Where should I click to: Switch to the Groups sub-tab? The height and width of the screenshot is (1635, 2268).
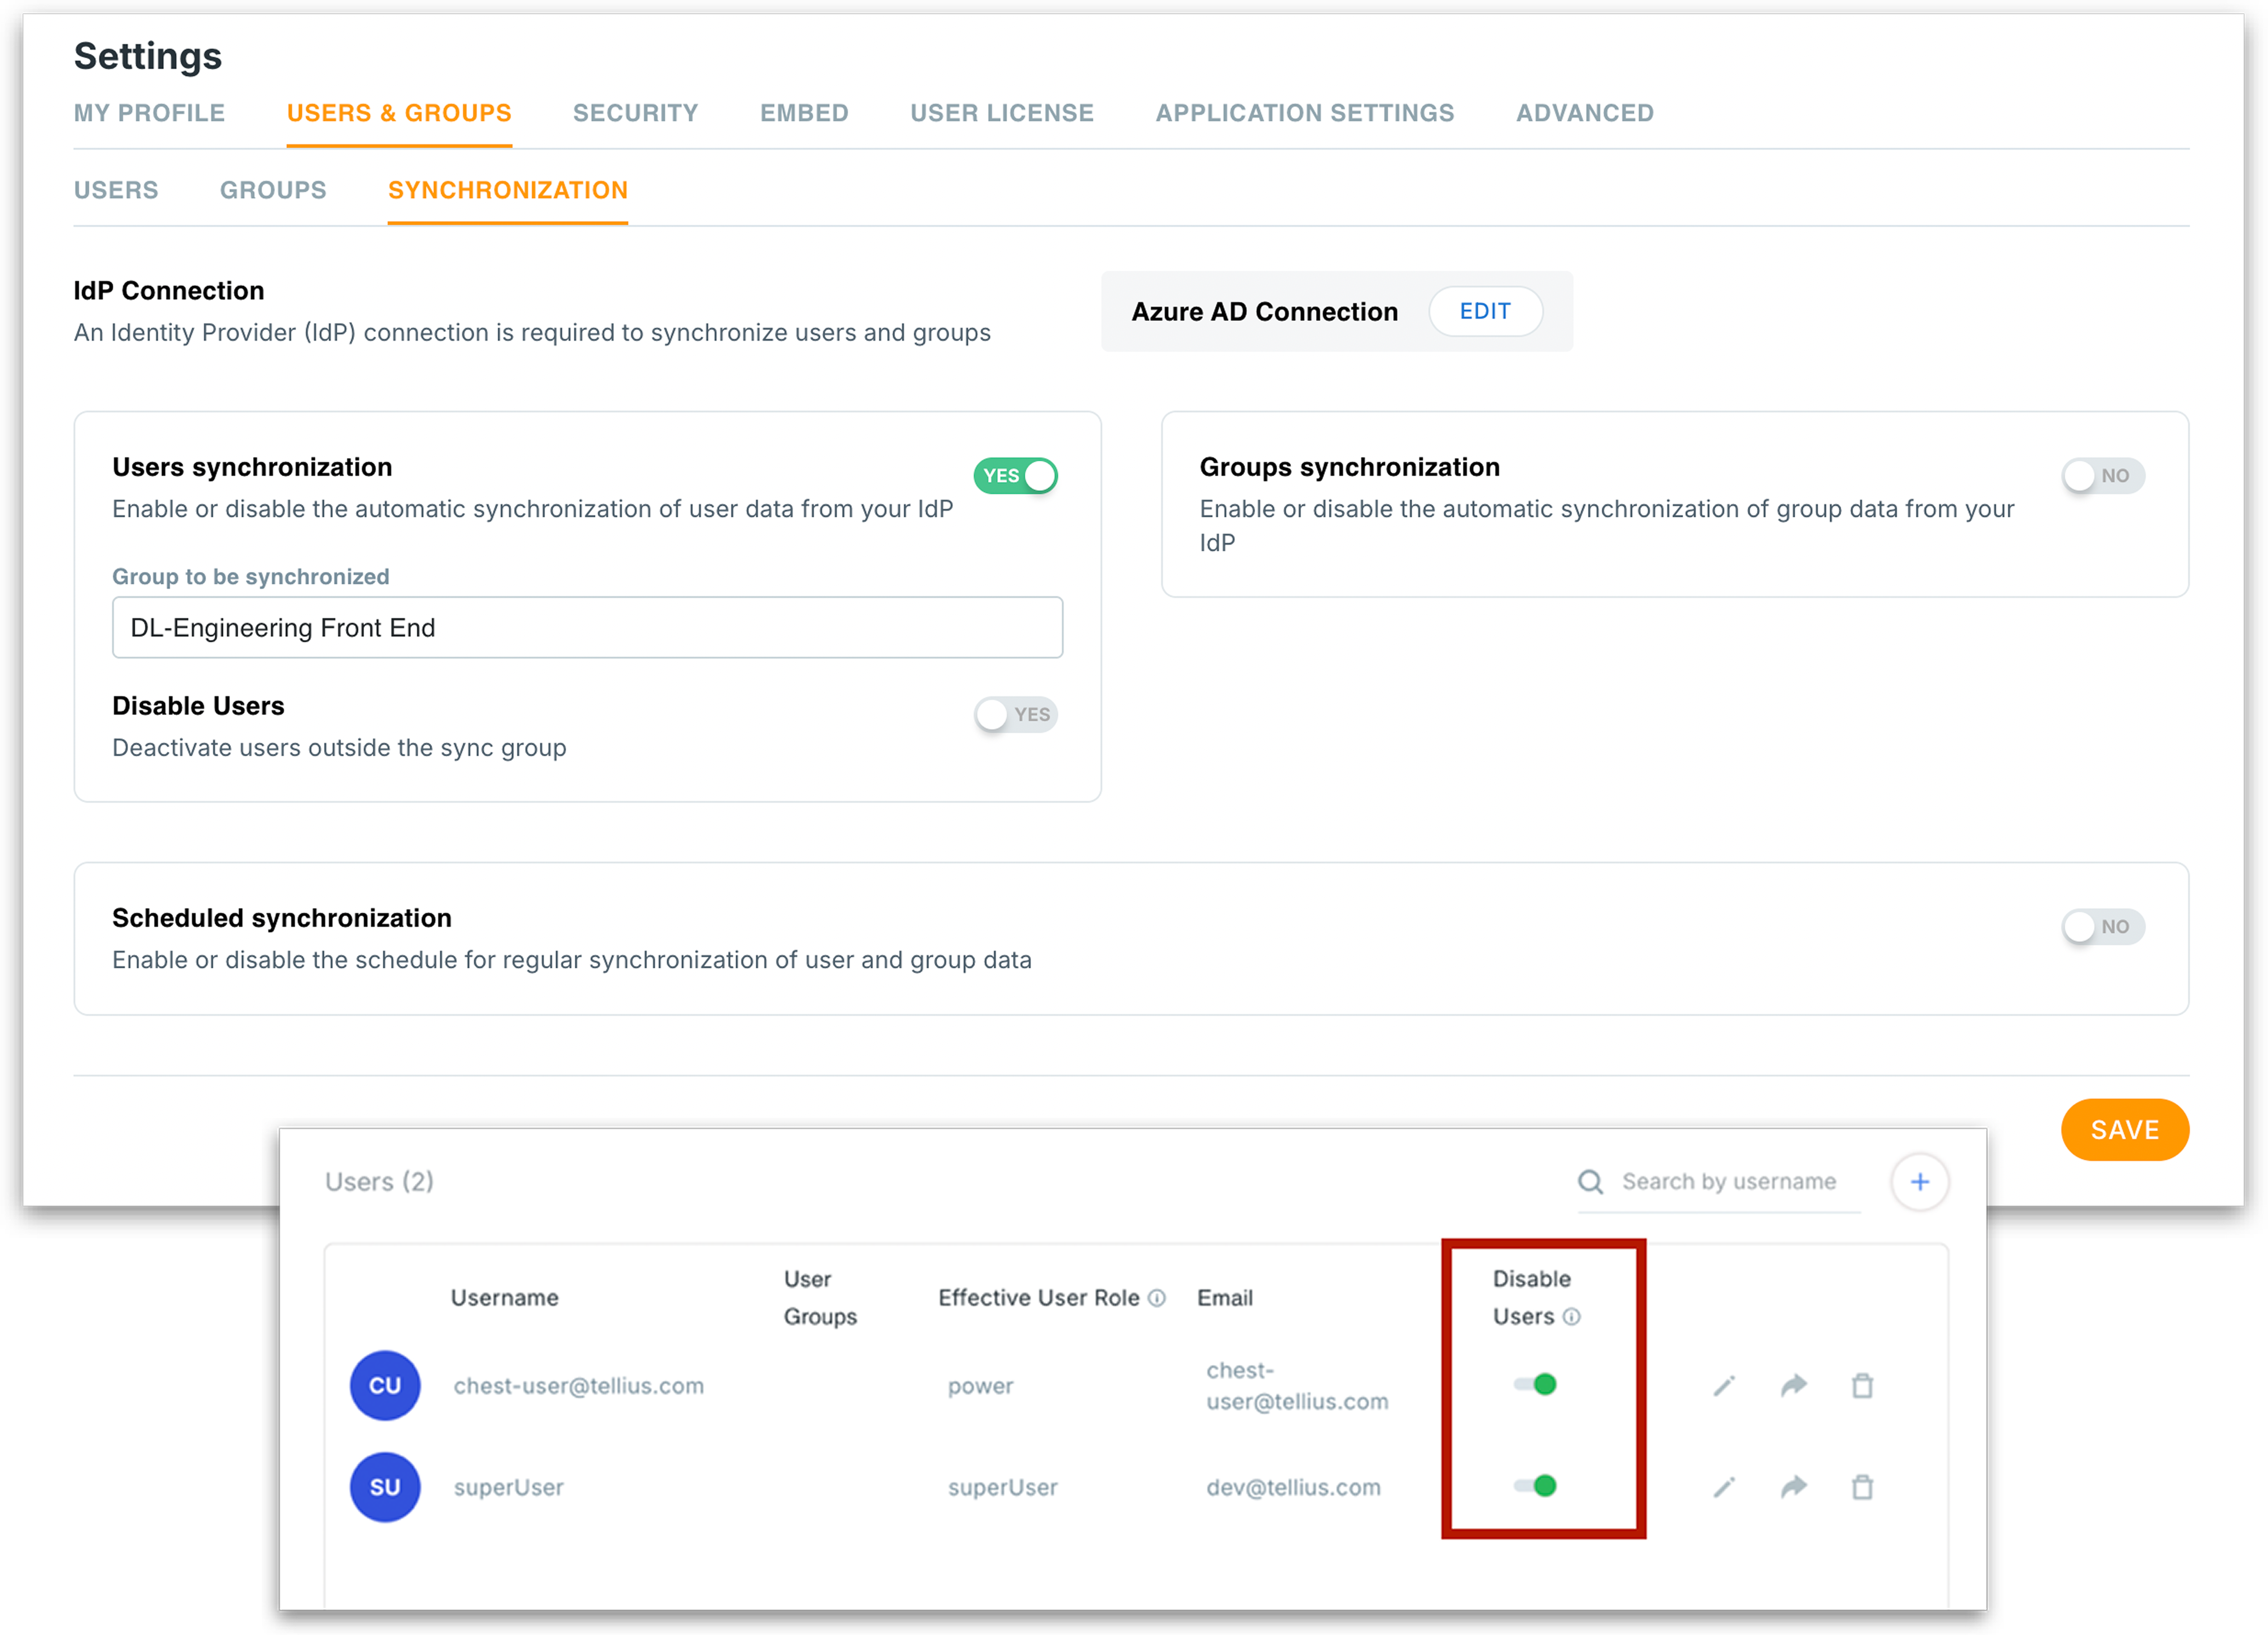pos(273,190)
